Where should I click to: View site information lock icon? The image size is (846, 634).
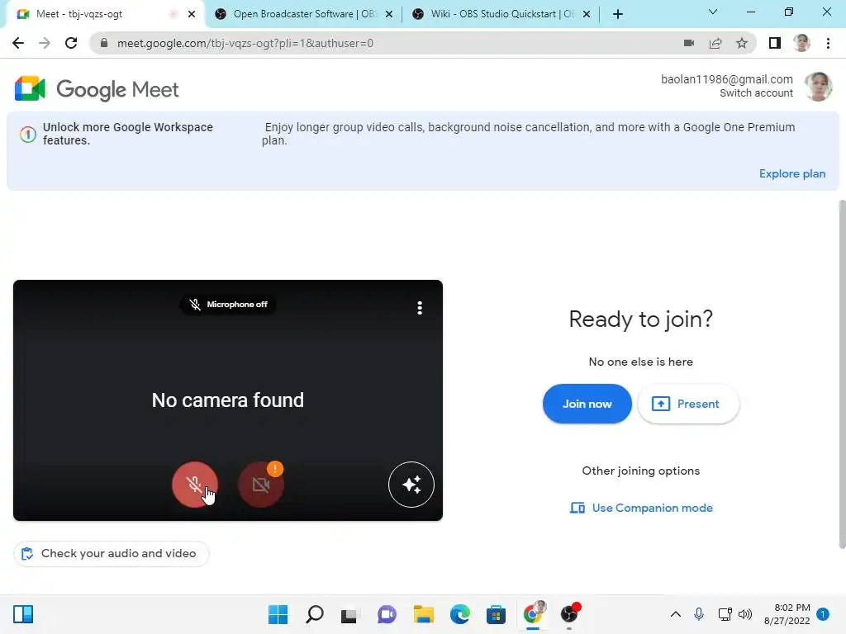click(x=104, y=43)
